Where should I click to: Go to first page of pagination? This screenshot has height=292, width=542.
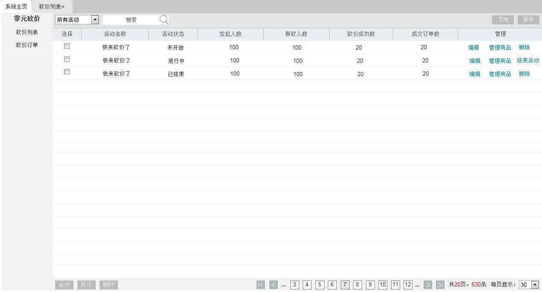point(261,285)
